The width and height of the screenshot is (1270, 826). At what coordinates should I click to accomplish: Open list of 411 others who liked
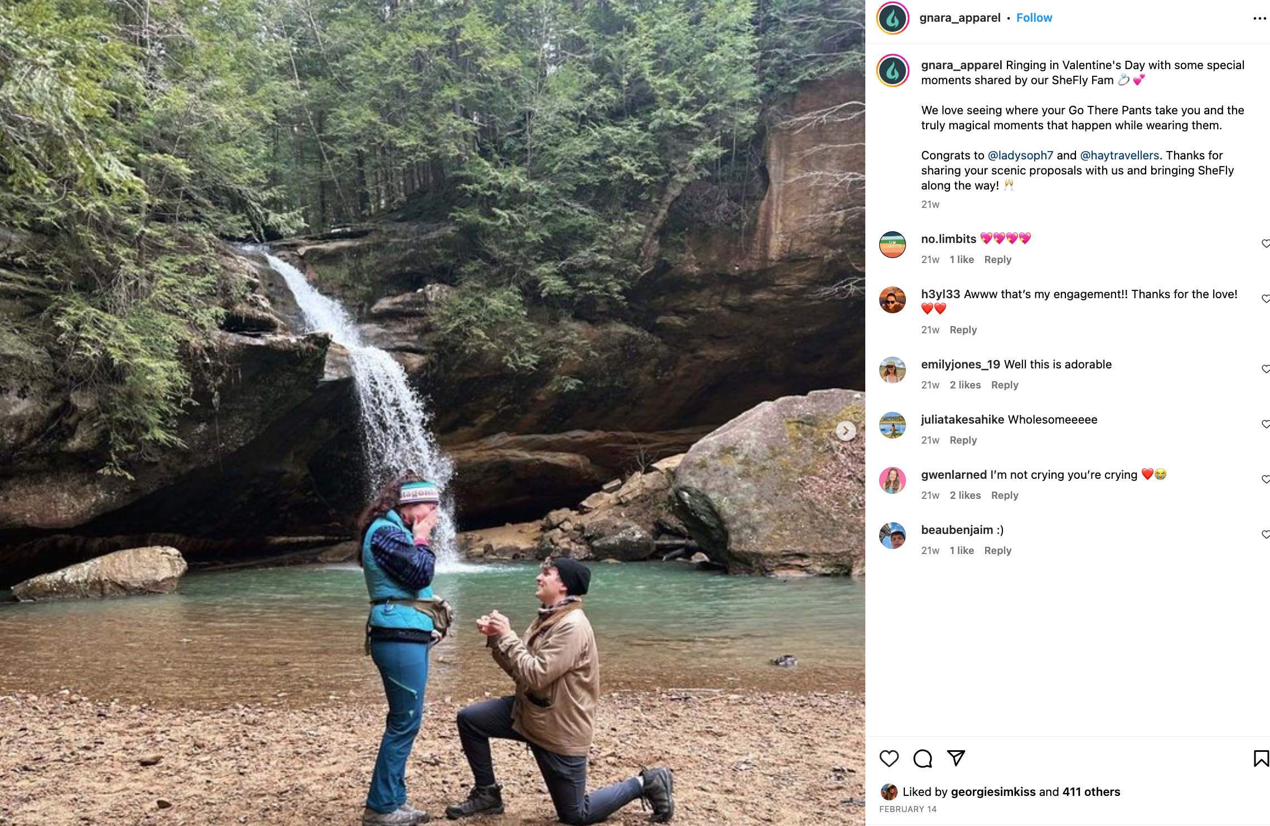(x=1090, y=792)
